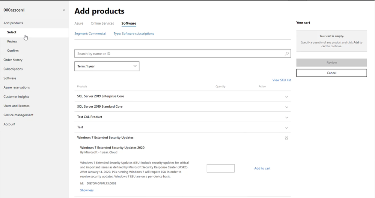Click the Action column header
Viewport: 375px width, 198px height.
pyautogui.click(x=262, y=87)
